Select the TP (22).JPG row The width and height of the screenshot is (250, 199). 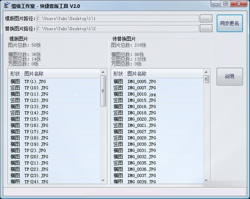click(54, 169)
